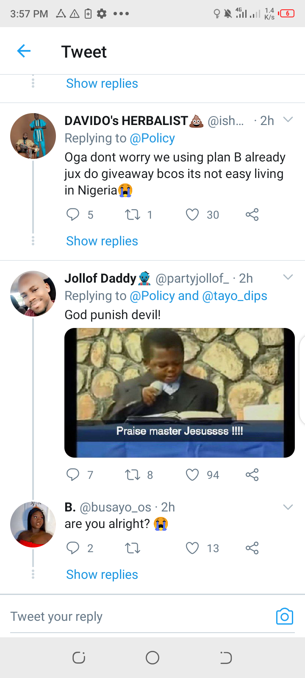Show replies under the busayo_os tweet

pyautogui.click(x=102, y=575)
